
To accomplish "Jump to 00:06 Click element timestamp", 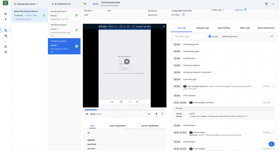I will pyautogui.click(x=177, y=96).
